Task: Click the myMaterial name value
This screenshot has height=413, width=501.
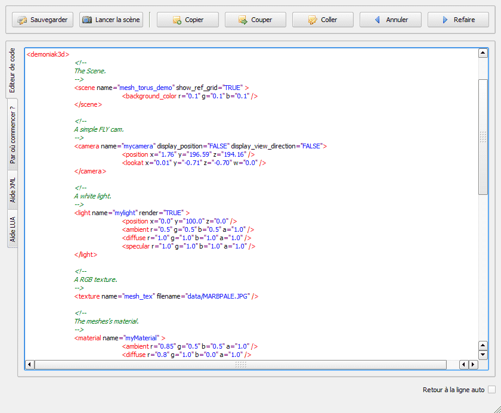Action: pyautogui.click(x=141, y=338)
